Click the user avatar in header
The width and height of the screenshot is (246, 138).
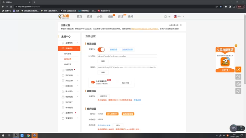tap(175, 16)
